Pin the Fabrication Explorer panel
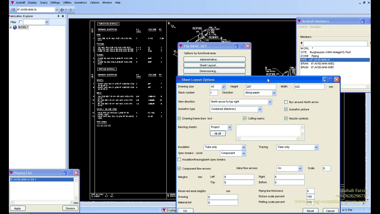 (58, 16)
